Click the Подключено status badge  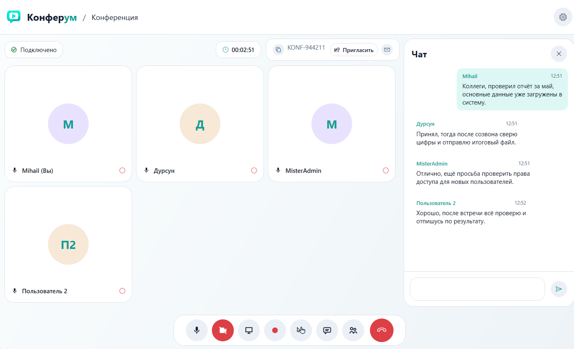34,50
